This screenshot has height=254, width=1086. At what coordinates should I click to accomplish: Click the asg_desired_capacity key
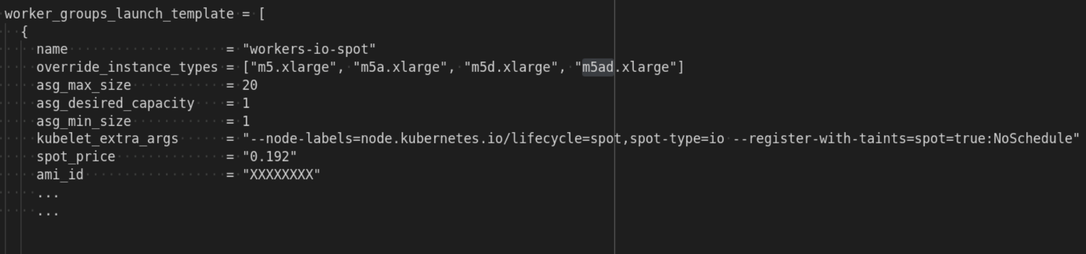115,103
